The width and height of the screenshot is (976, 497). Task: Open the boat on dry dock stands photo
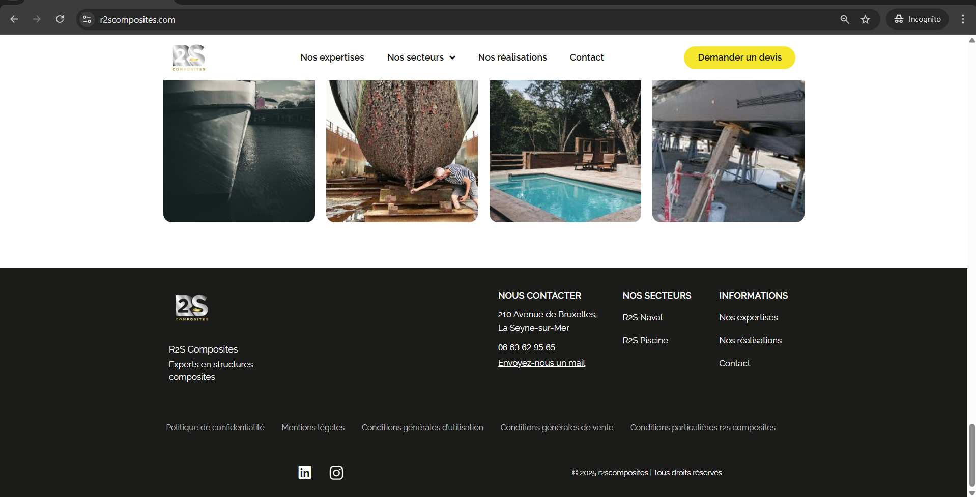pos(728,151)
